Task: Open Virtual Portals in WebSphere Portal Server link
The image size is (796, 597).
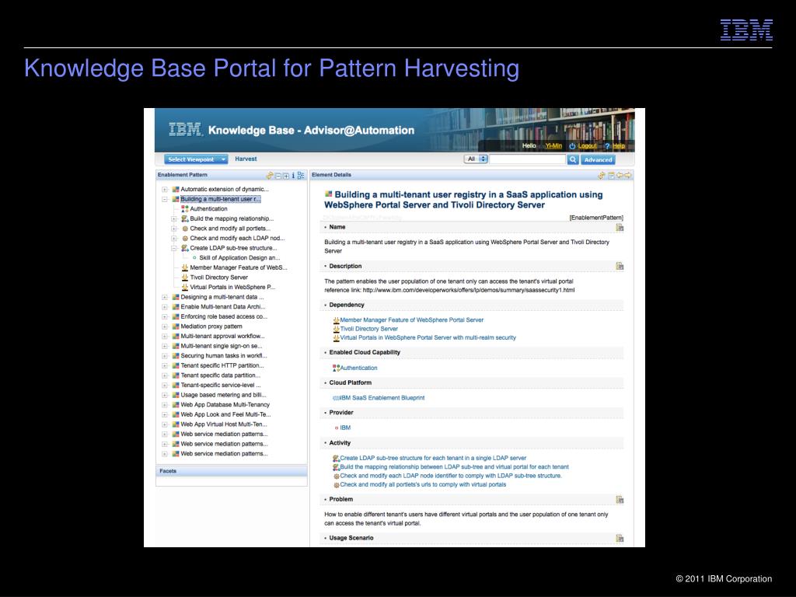Action: [428, 337]
